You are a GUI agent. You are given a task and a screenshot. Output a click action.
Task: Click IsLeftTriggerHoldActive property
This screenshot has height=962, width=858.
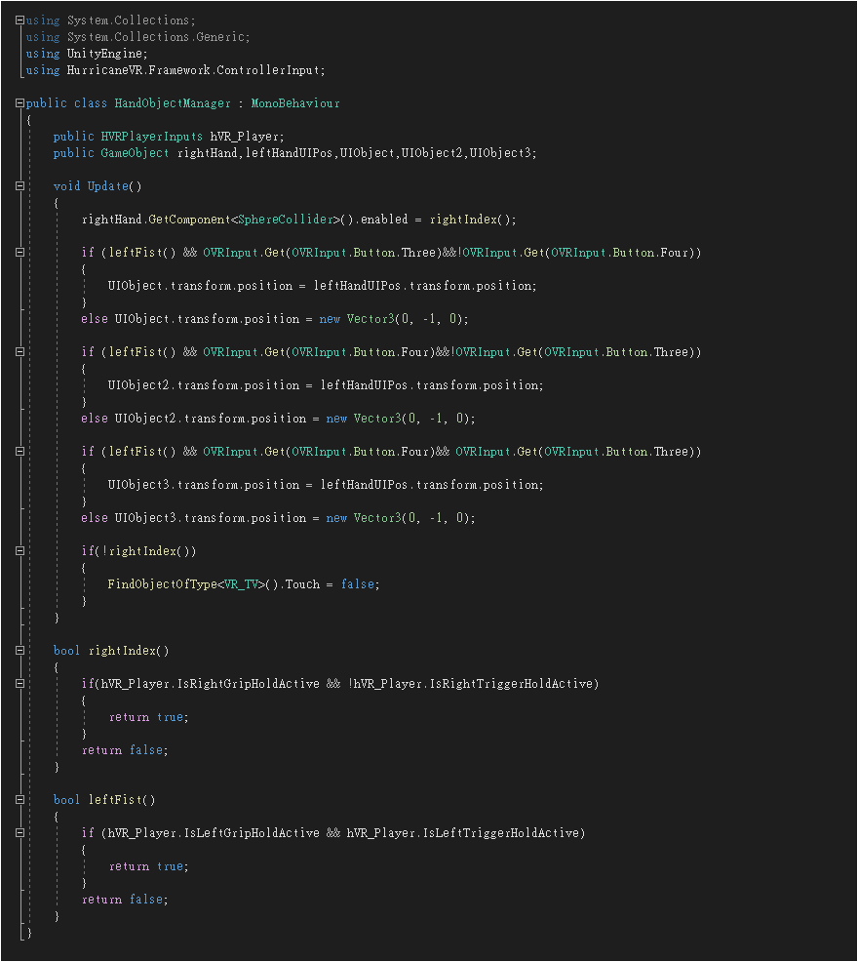pyautogui.click(x=500, y=833)
